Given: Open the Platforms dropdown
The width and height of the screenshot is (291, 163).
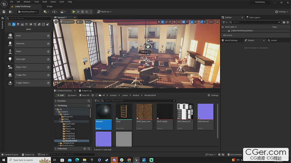Looking at the screenshot, I should pos(104,12).
